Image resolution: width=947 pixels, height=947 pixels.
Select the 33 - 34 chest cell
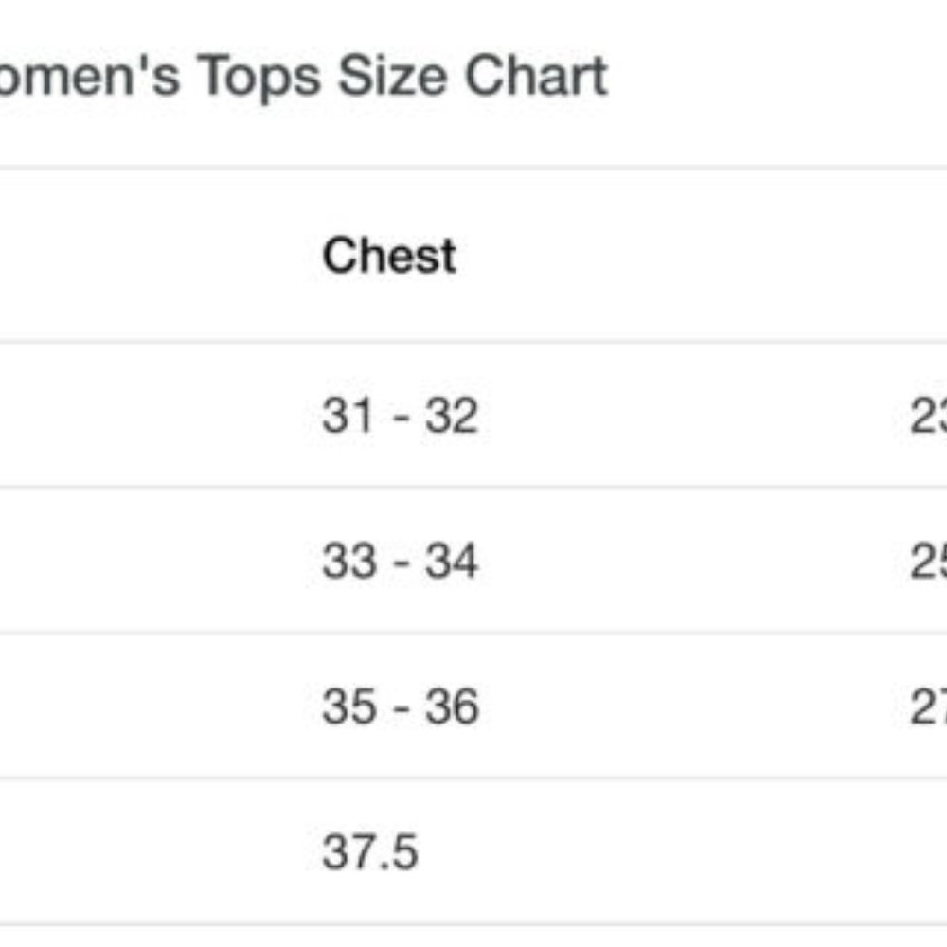tap(399, 562)
